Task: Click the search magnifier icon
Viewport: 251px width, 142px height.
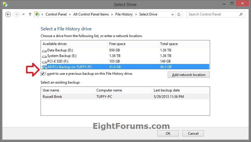Action: [241, 14]
